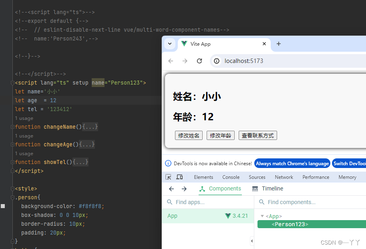Image resolution: width=366 pixels, height=249 pixels.
Task: Select the App entry in apps list
Action: pos(208,216)
